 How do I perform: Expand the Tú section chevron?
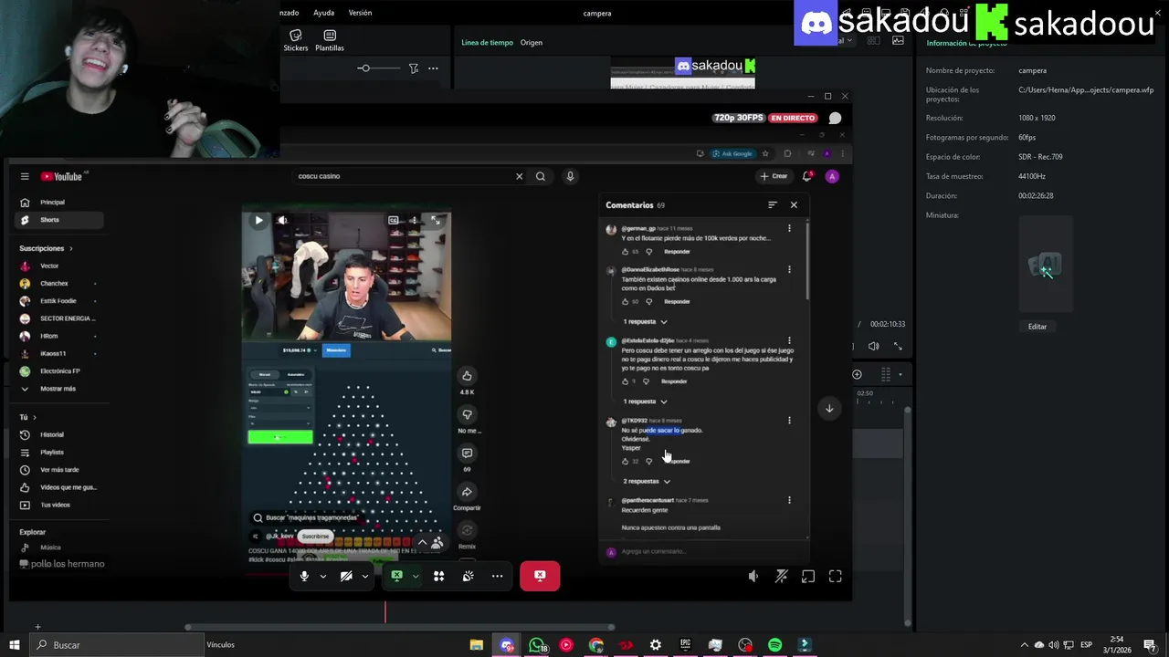[35, 417]
